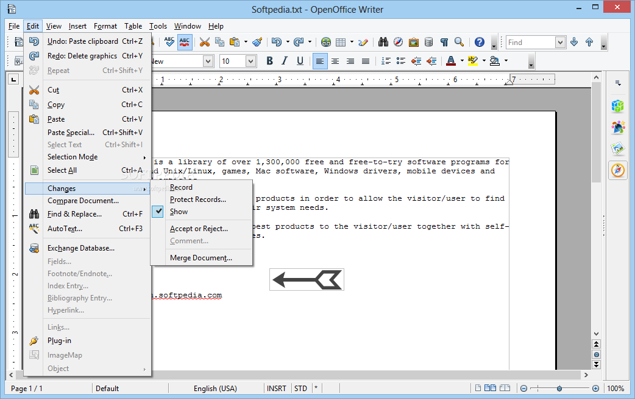Toggle Underline formatting
635x399 pixels.
pos(300,61)
